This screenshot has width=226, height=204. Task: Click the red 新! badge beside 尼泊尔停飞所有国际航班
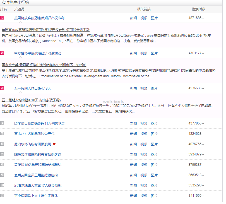coord(54,144)
